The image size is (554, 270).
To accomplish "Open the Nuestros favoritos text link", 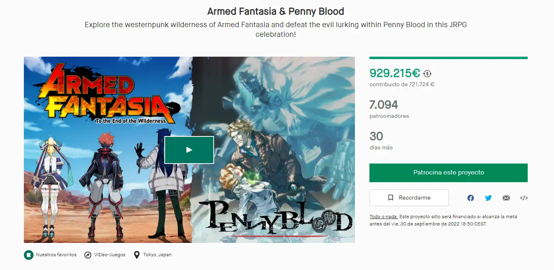I will (x=56, y=255).
